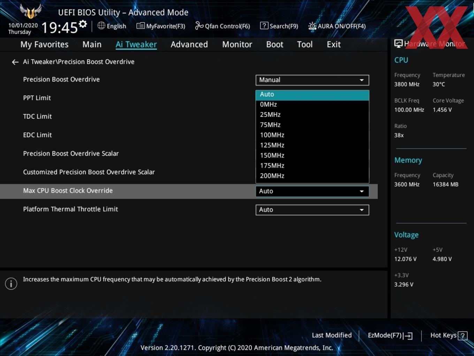Pick 125MHz boost override option
This screenshot has height=356, width=474.
[x=312, y=145]
